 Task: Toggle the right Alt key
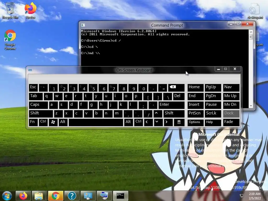[x=129, y=122]
